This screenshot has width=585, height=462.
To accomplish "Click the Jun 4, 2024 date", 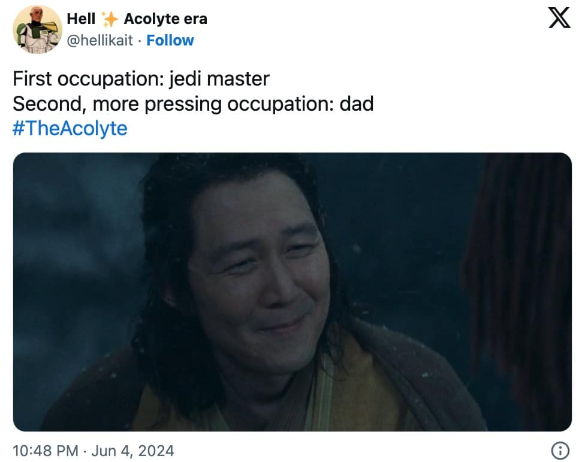I will click(x=133, y=451).
